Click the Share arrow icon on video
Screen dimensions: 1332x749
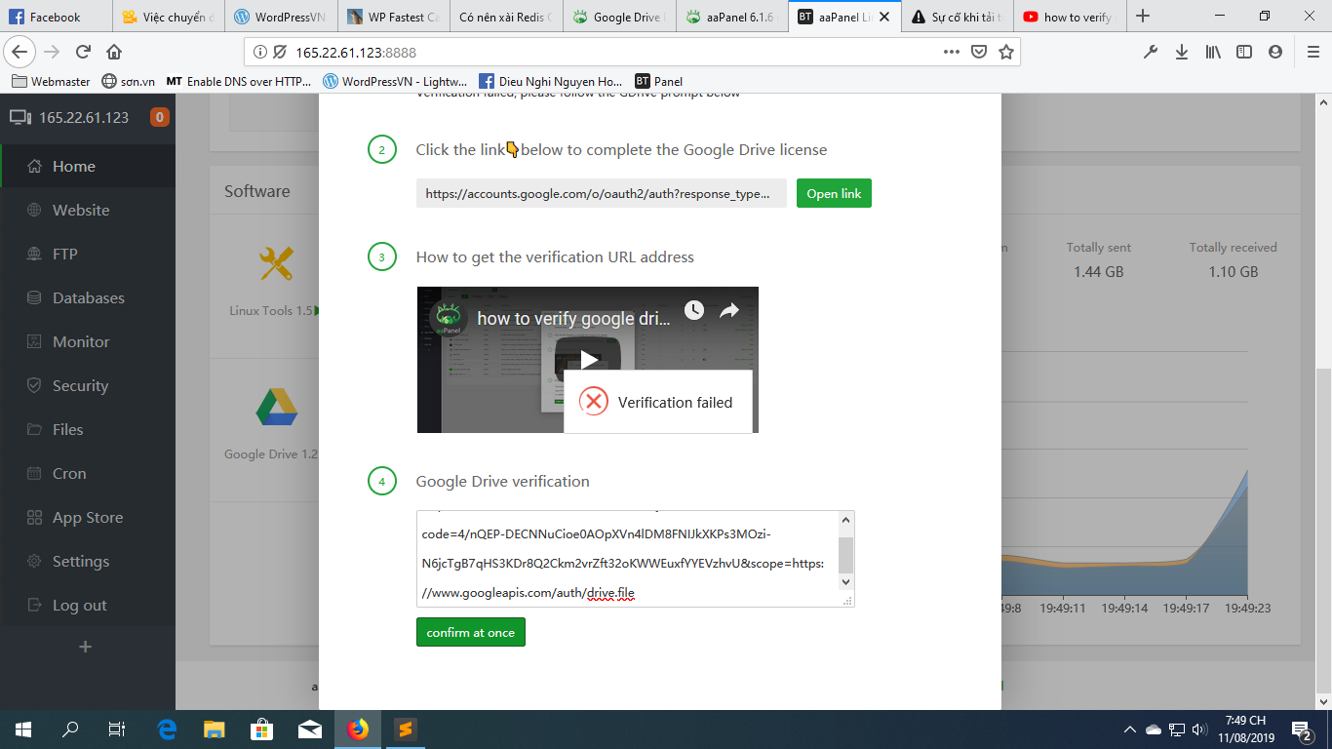click(729, 310)
